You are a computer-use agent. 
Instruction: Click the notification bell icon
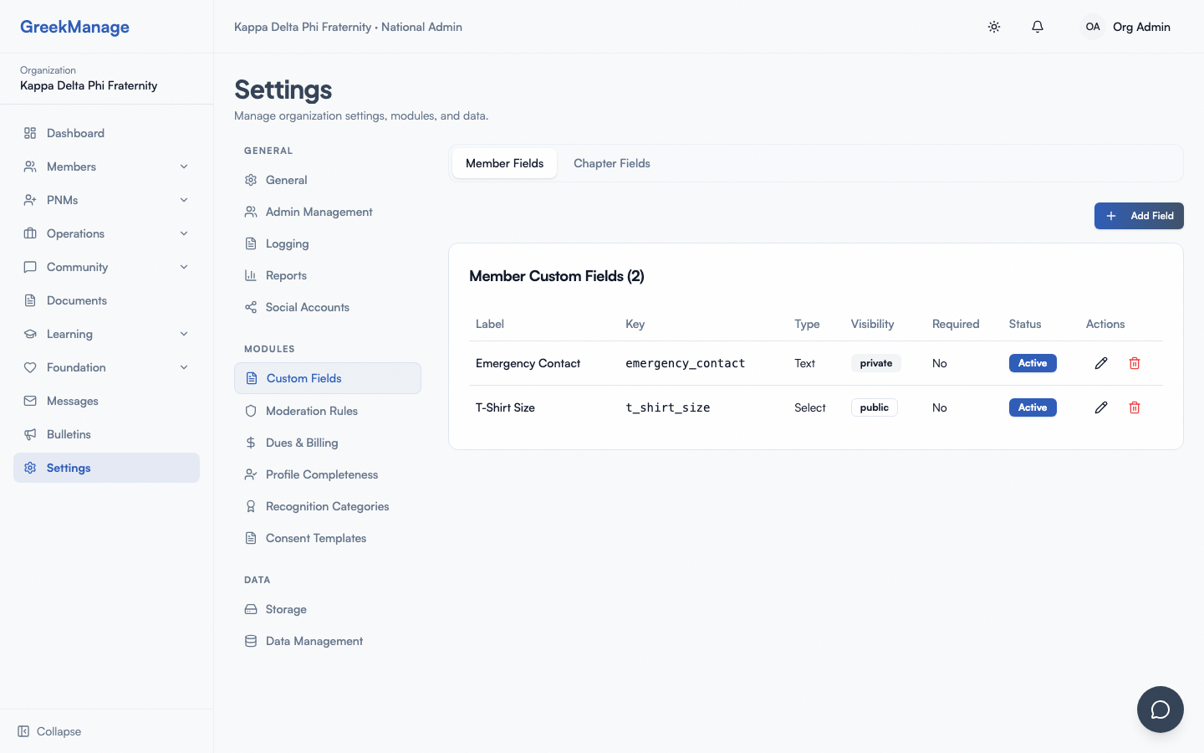point(1038,27)
